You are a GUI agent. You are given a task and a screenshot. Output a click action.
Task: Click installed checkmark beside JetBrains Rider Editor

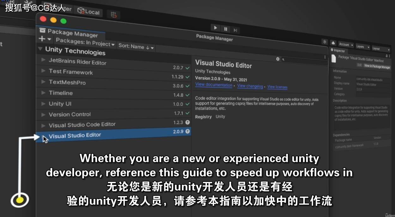(188, 68)
